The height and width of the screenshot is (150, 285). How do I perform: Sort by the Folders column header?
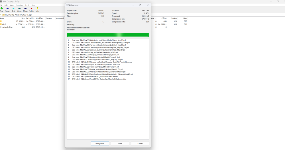pyautogui.click(x=174, y=18)
